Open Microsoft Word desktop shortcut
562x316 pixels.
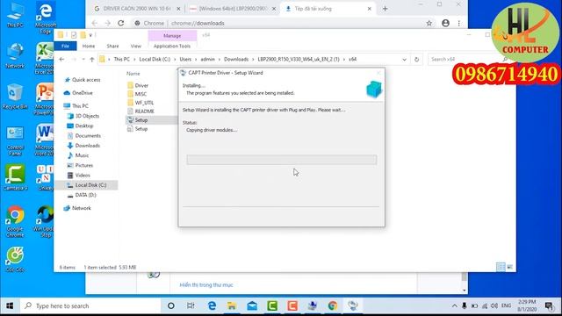coord(45,140)
